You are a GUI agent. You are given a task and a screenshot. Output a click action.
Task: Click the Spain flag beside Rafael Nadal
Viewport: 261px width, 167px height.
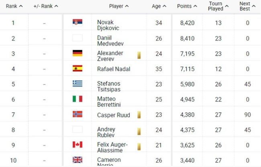tap(77, 68)
